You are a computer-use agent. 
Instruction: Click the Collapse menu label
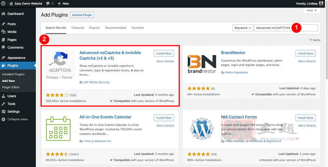click(17, 119)
